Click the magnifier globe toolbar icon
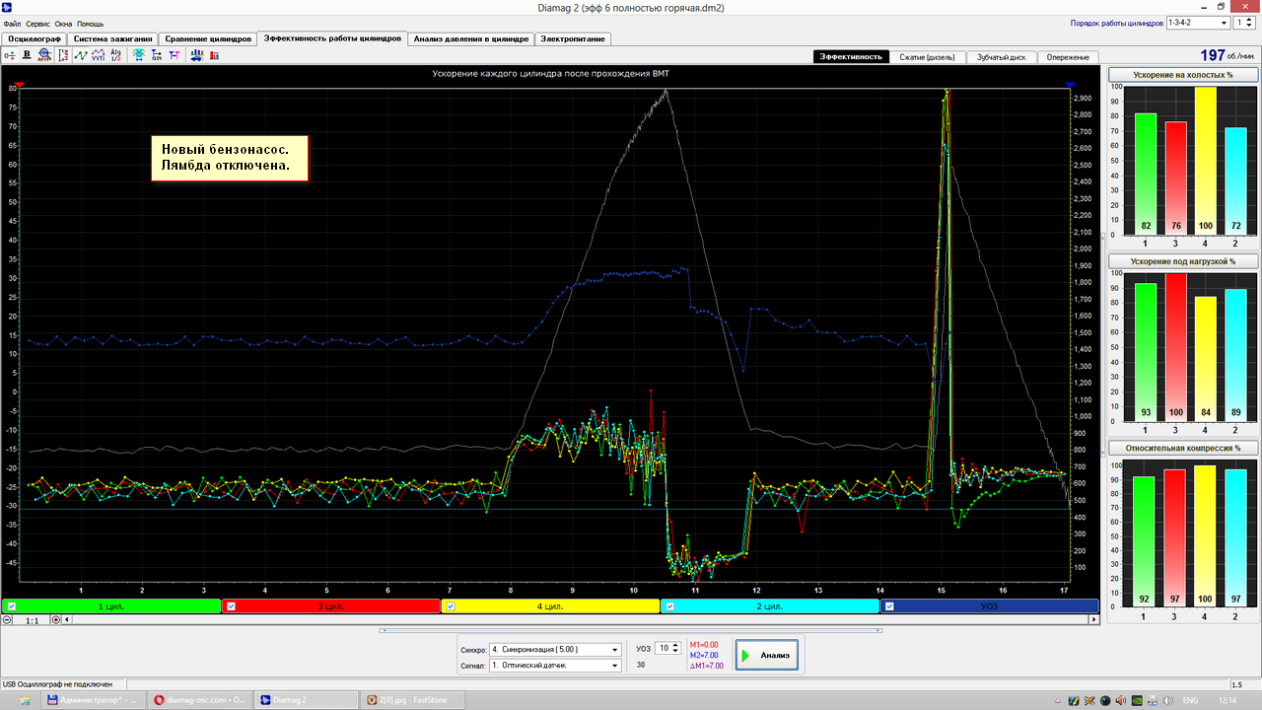The height and width of the screenshot is (710, 1262). (44, 55)
